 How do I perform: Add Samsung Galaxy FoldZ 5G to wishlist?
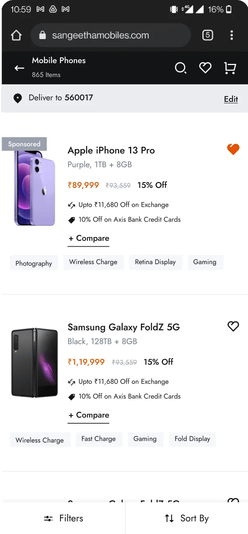click(x=233, y=326)
